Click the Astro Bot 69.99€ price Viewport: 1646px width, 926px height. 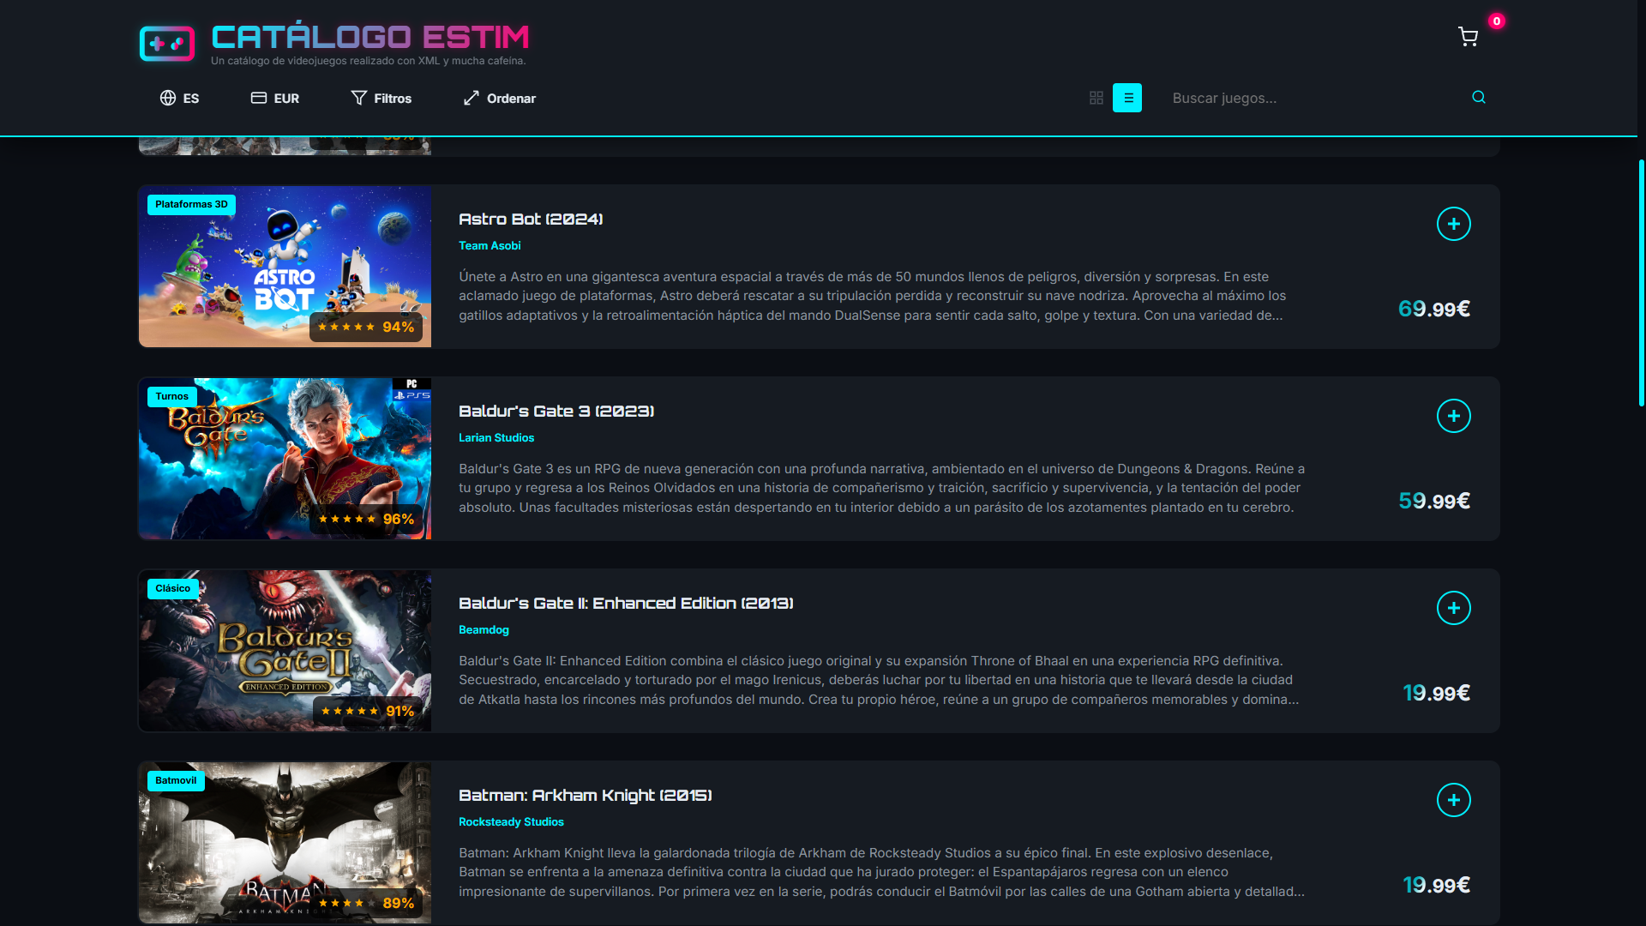pyautogui.click(x=1434, y=309)
